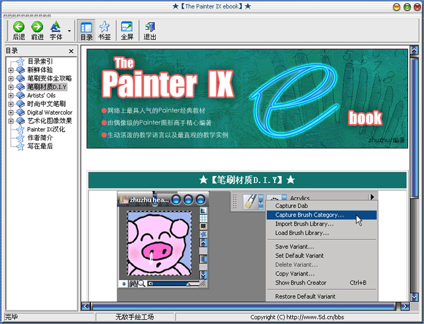Open the 新鲜体验 chapter
424x324 pixels.
point(40,70)
